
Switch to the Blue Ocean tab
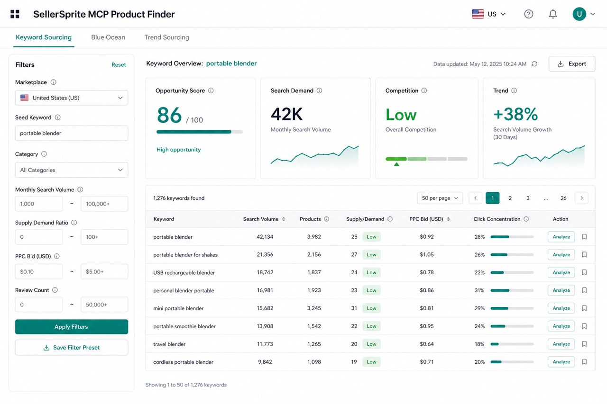point(108,37)
